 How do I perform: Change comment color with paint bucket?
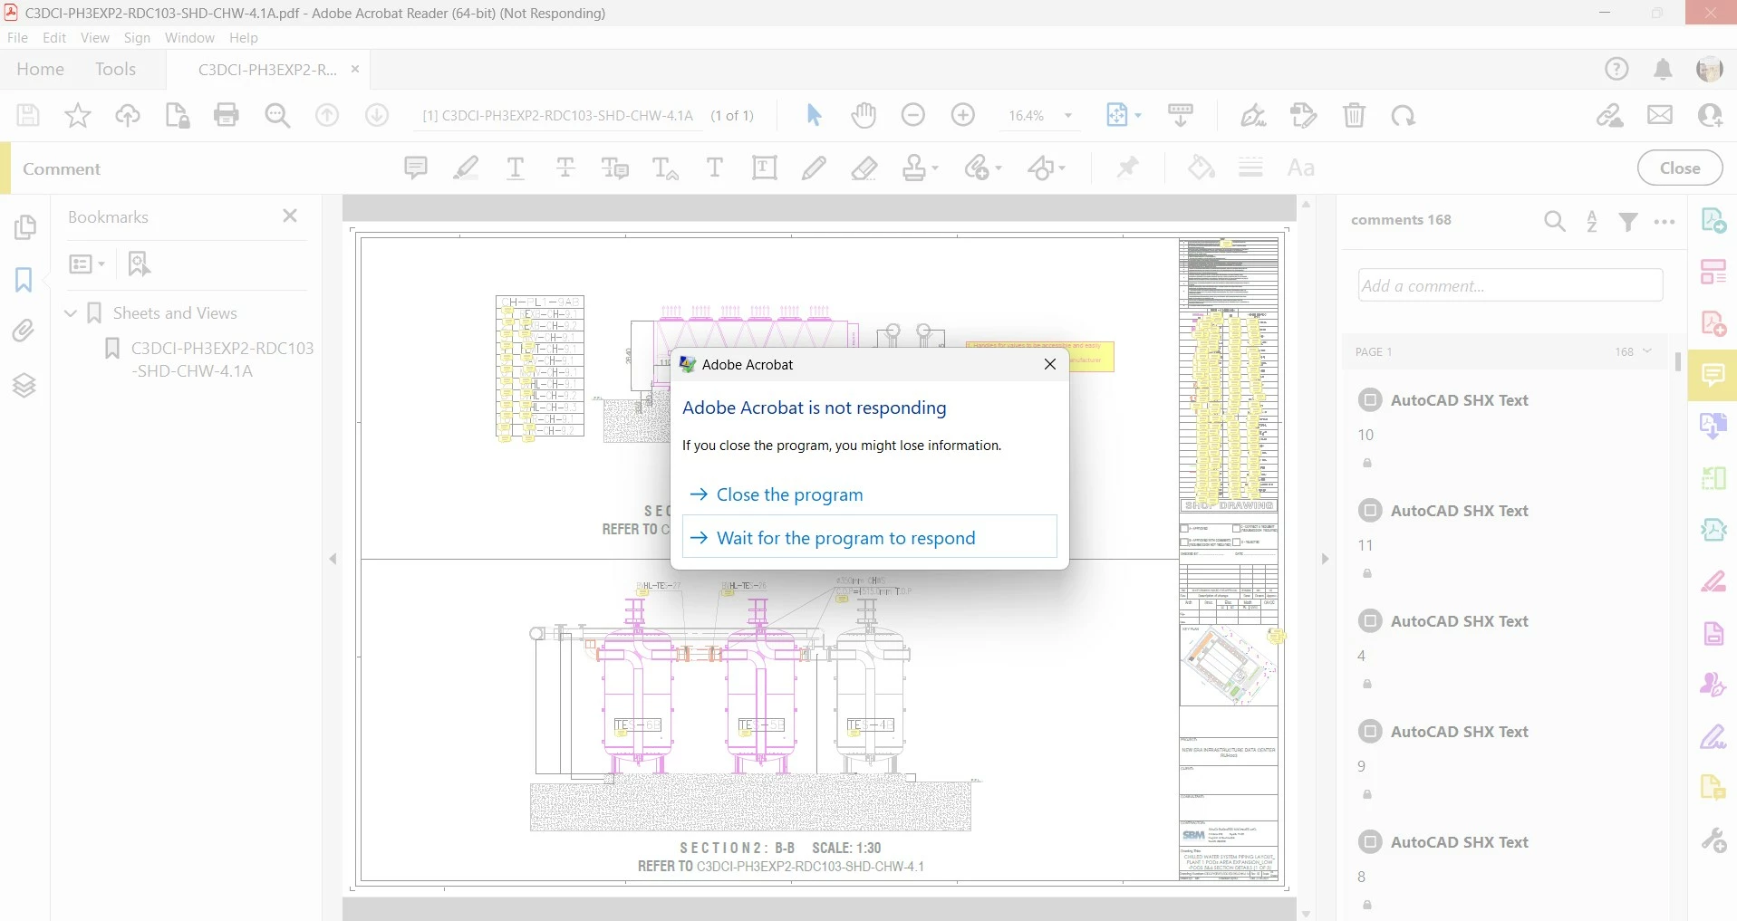1201,168
